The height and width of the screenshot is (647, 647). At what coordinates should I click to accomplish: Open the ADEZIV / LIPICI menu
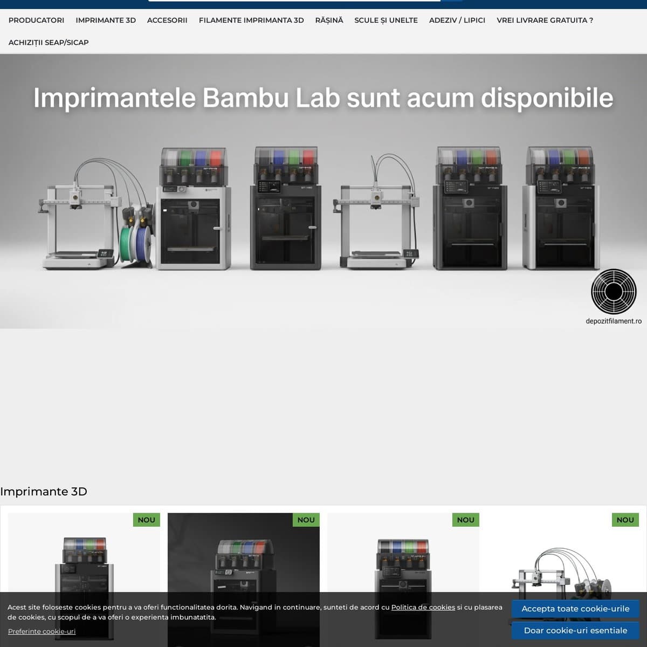tap(457, 20)
